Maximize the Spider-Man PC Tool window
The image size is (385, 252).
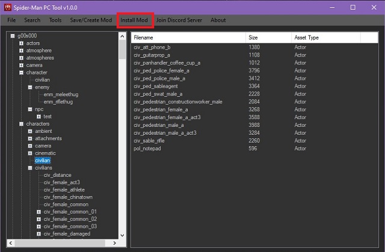click(x=353, y=7)
